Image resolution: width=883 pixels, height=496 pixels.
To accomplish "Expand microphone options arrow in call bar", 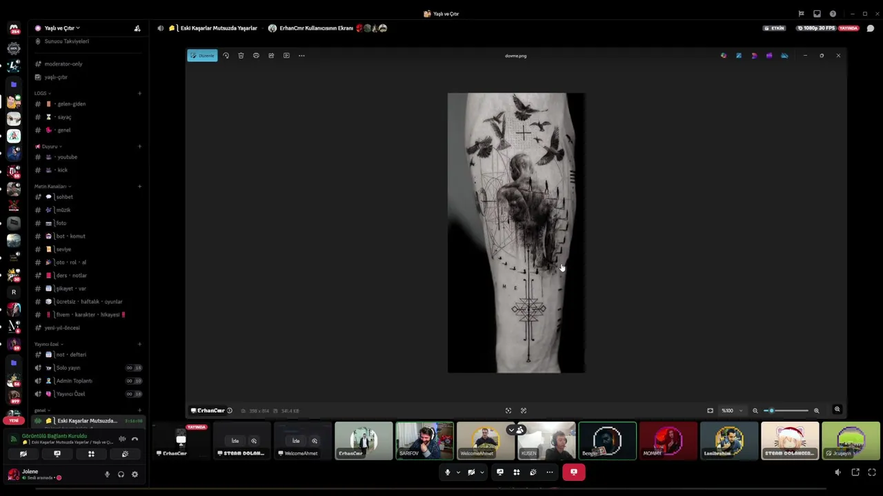I will pos(457,473).
